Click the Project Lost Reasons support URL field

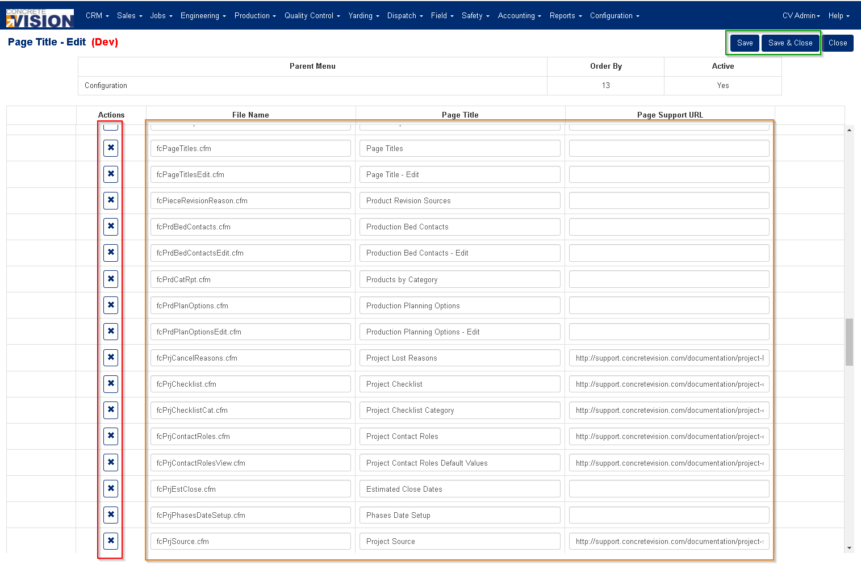coord(669,358)
